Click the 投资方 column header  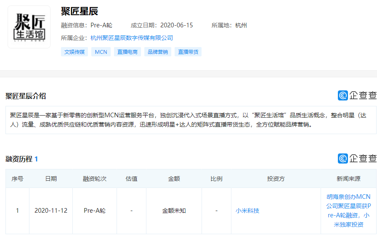tap(276, 179)
